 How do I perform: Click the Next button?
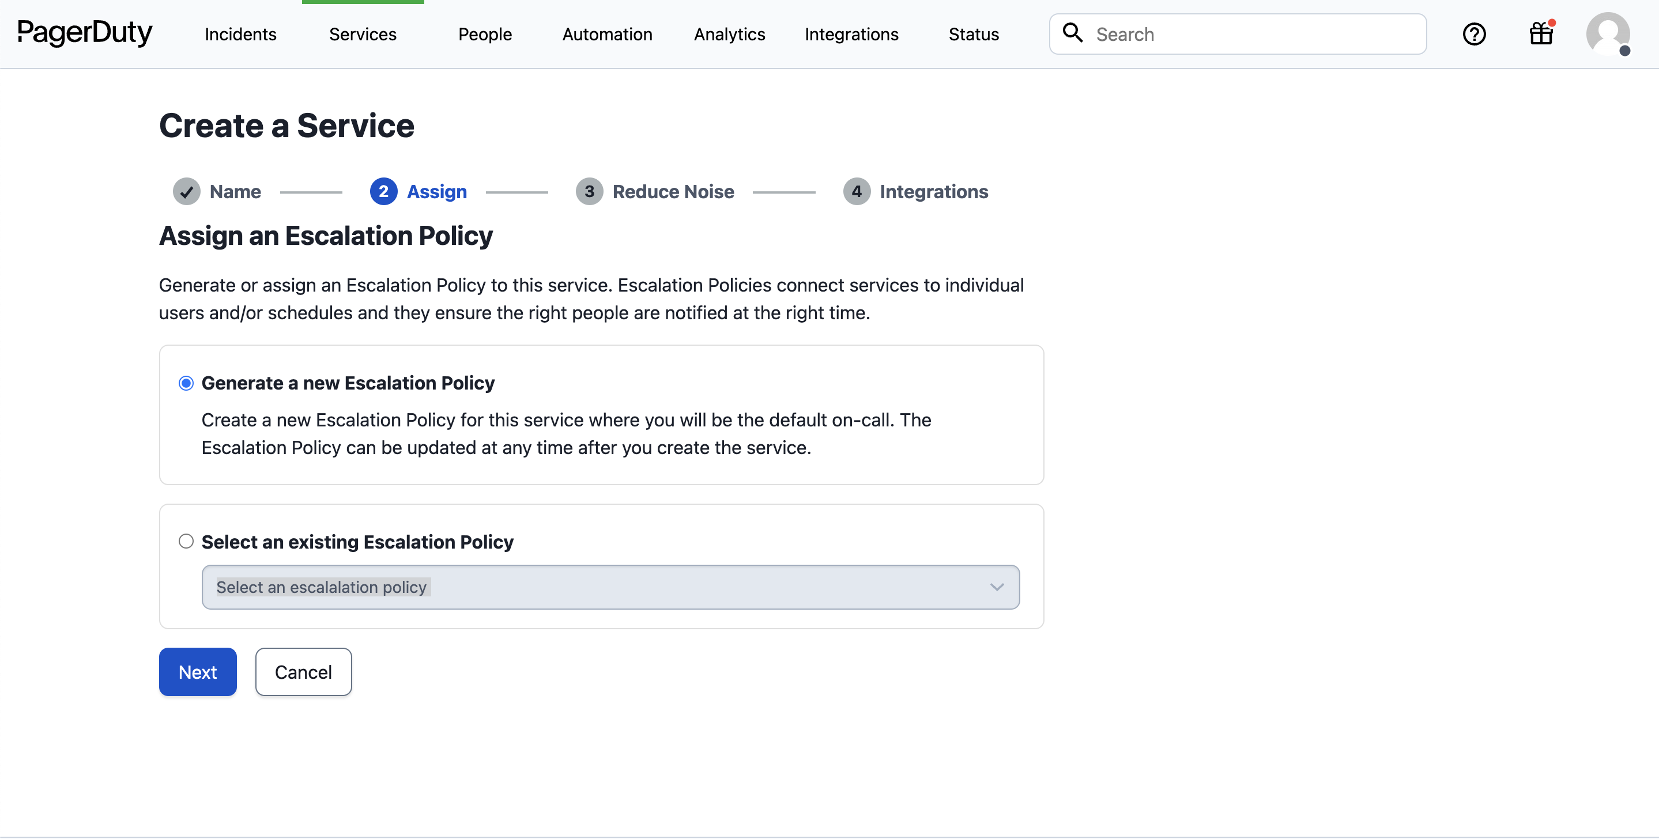pos(198,671)
